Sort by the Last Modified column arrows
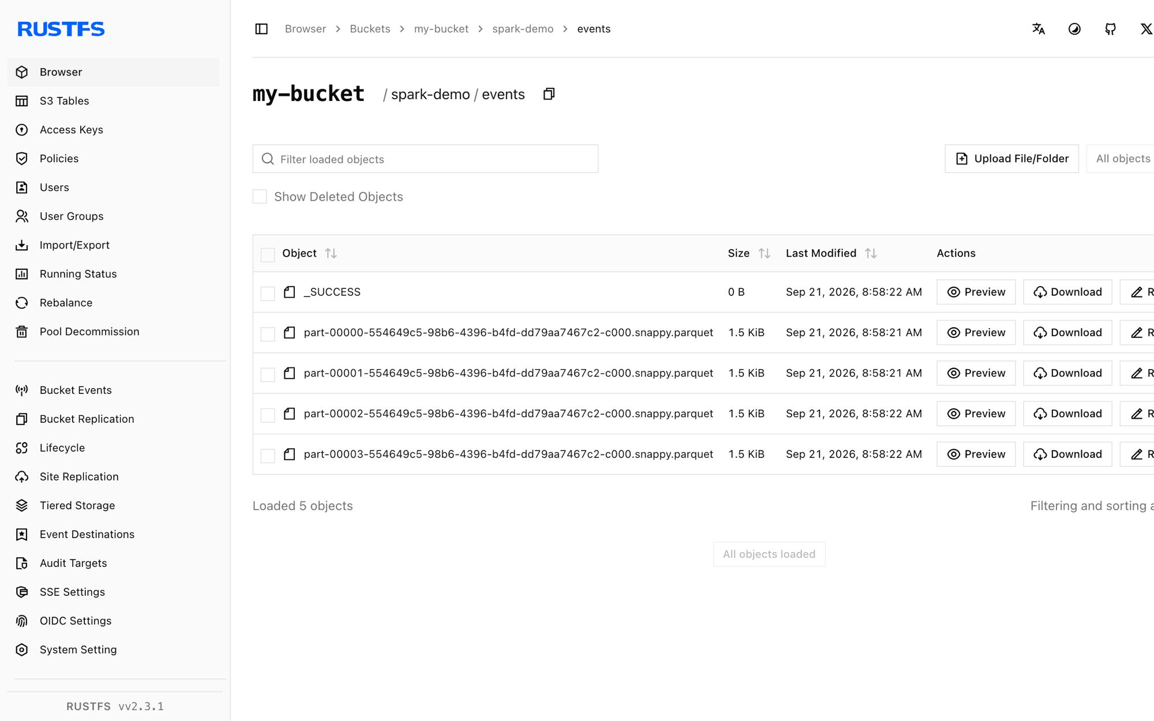1154x721 pixels. 871,253
